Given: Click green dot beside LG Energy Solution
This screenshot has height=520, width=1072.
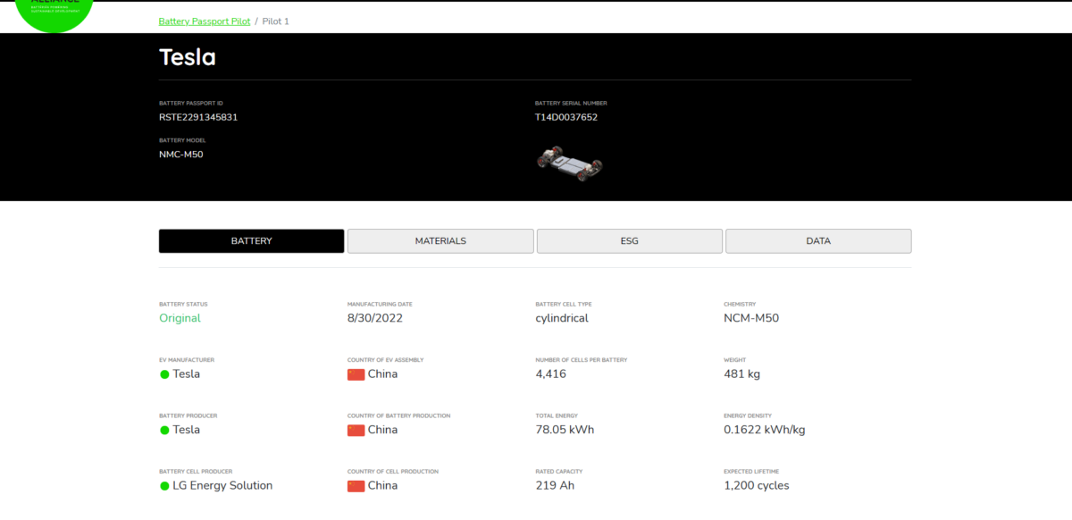Looking at the screenshot, I should tap(164, 486).
